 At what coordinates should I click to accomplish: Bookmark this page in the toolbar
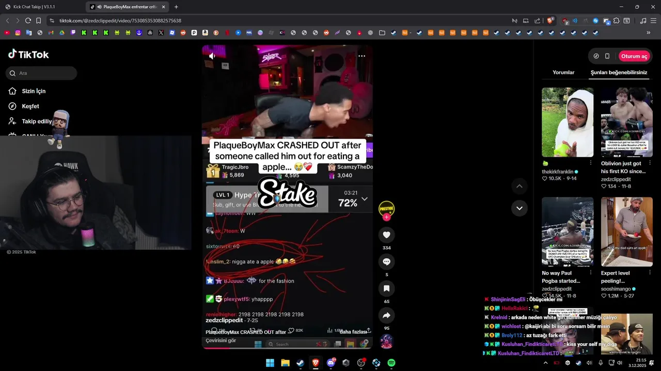(x=38, y=21)
